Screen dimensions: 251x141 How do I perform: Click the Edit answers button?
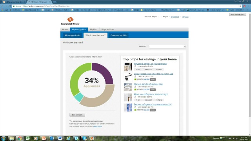(77, 115)
